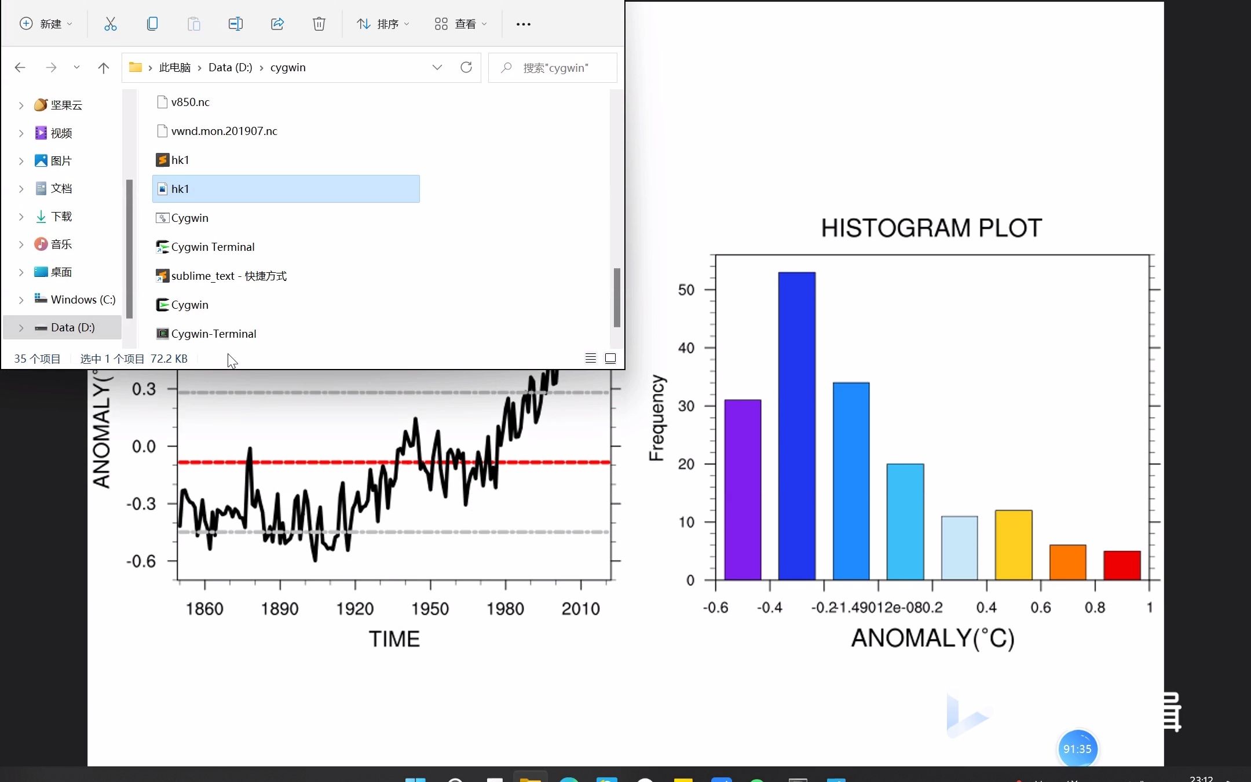This screenshot has height=782, width=1251.
Task: Go up one folder level arrow
Action: coord(104,68)
